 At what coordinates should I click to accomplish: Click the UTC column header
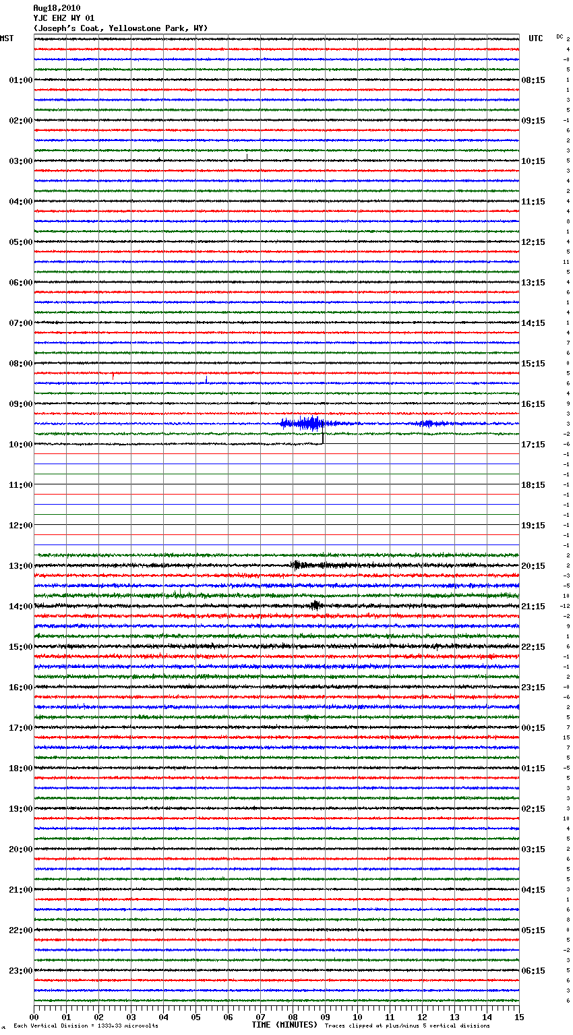point(536,38)
